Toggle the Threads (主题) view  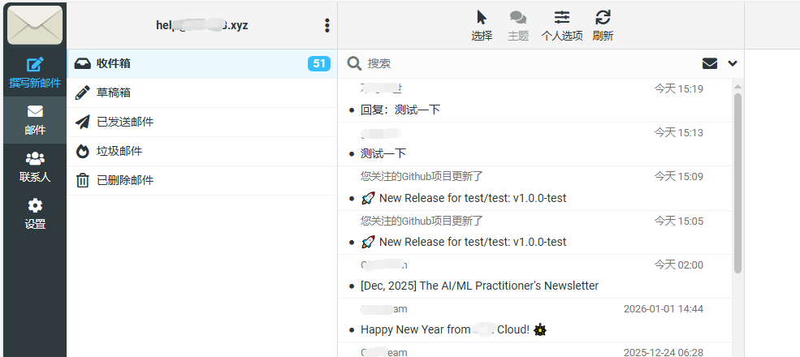tap(517, 24)
